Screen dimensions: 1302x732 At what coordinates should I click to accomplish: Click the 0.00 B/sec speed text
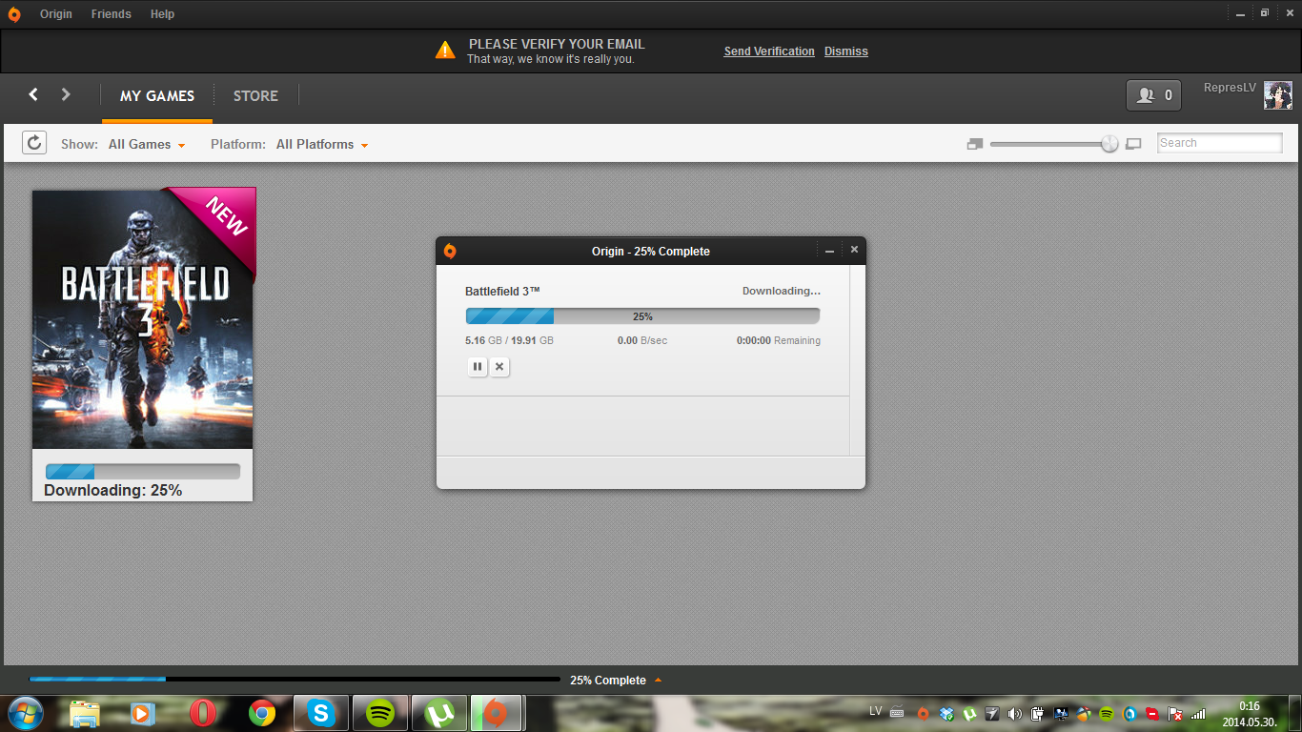click(x=642, y=340)
